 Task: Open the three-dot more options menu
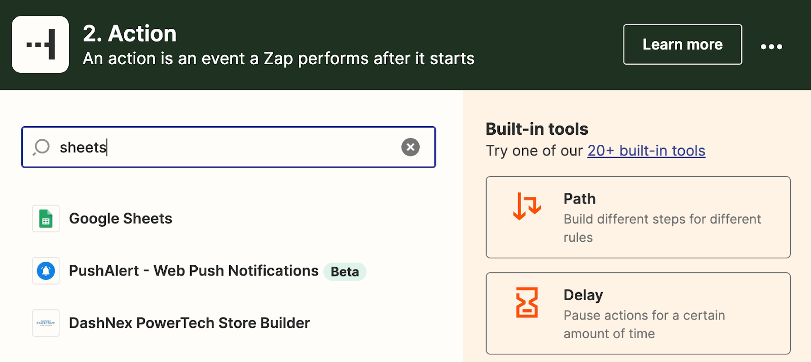click(771, 47)
